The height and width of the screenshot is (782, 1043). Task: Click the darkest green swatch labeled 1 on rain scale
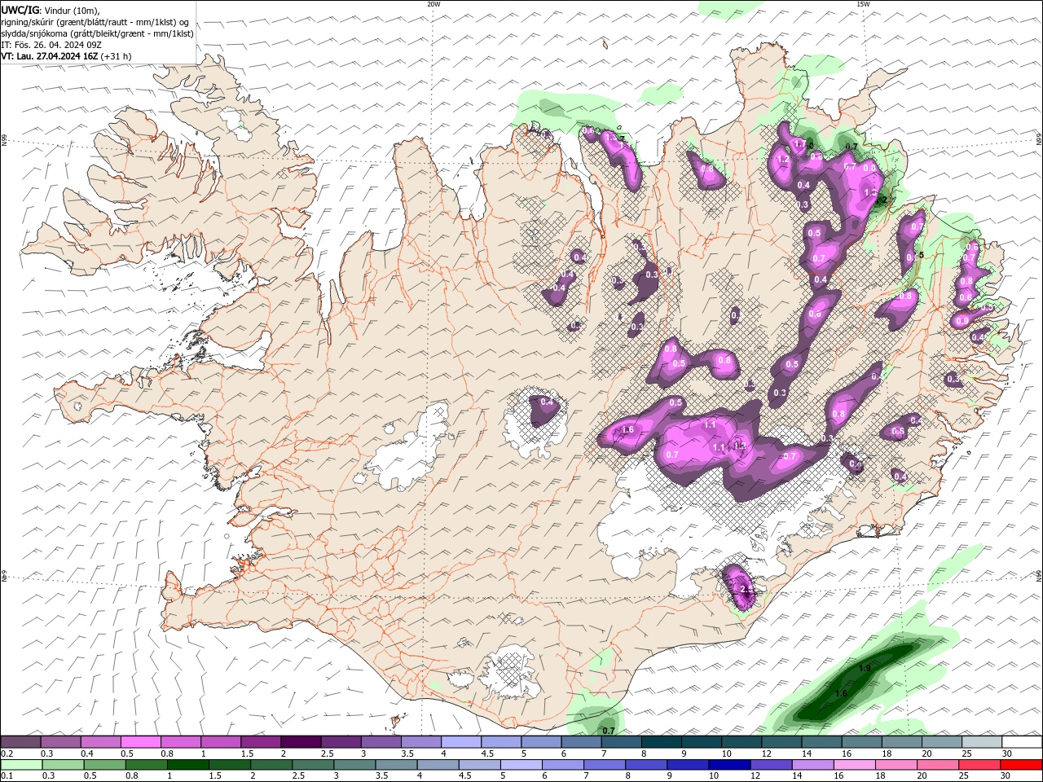click(188, 765)
